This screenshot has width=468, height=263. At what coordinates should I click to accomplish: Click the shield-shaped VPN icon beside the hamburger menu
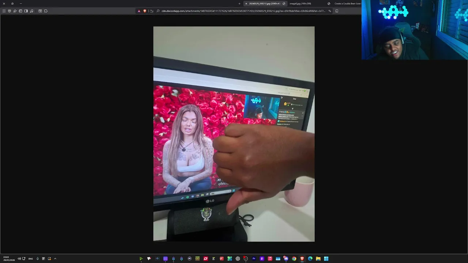coord(10,11)
